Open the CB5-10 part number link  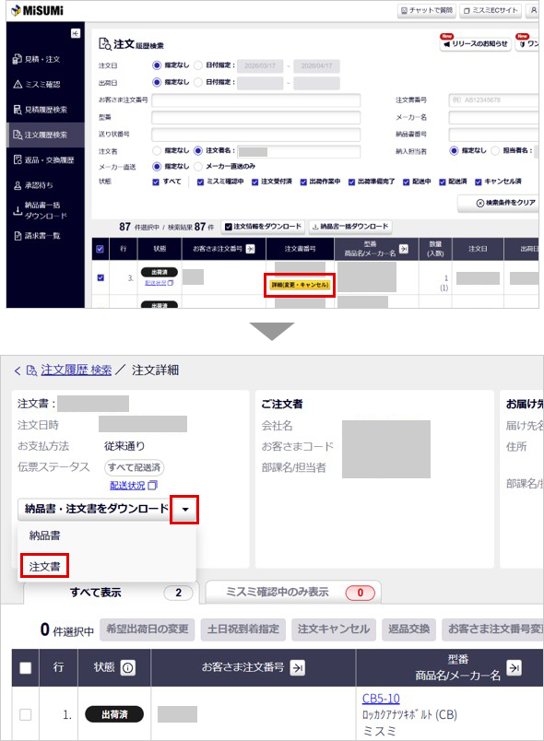click(381, 698)
